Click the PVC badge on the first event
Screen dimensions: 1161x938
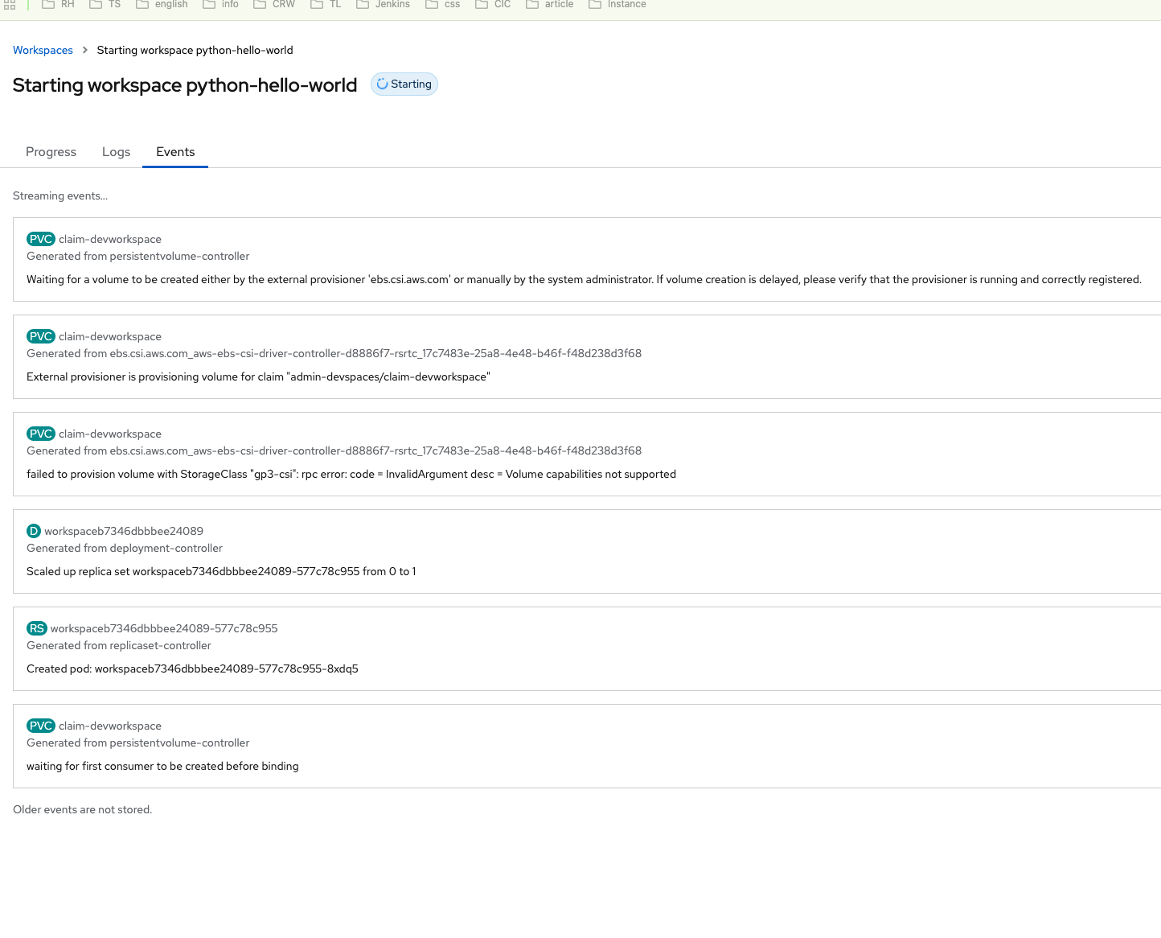point(40,239)
